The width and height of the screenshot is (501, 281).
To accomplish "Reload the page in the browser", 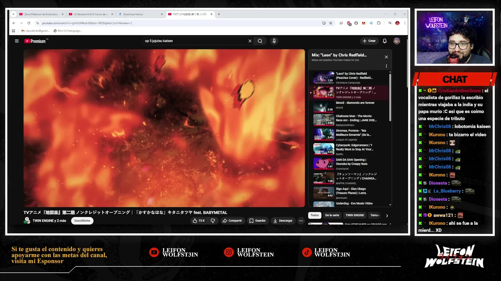I will 29,23.
